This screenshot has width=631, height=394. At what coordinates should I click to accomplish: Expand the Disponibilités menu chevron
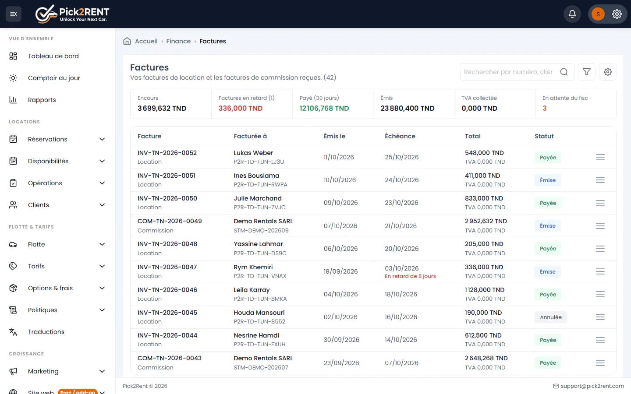tap(102, 161)
